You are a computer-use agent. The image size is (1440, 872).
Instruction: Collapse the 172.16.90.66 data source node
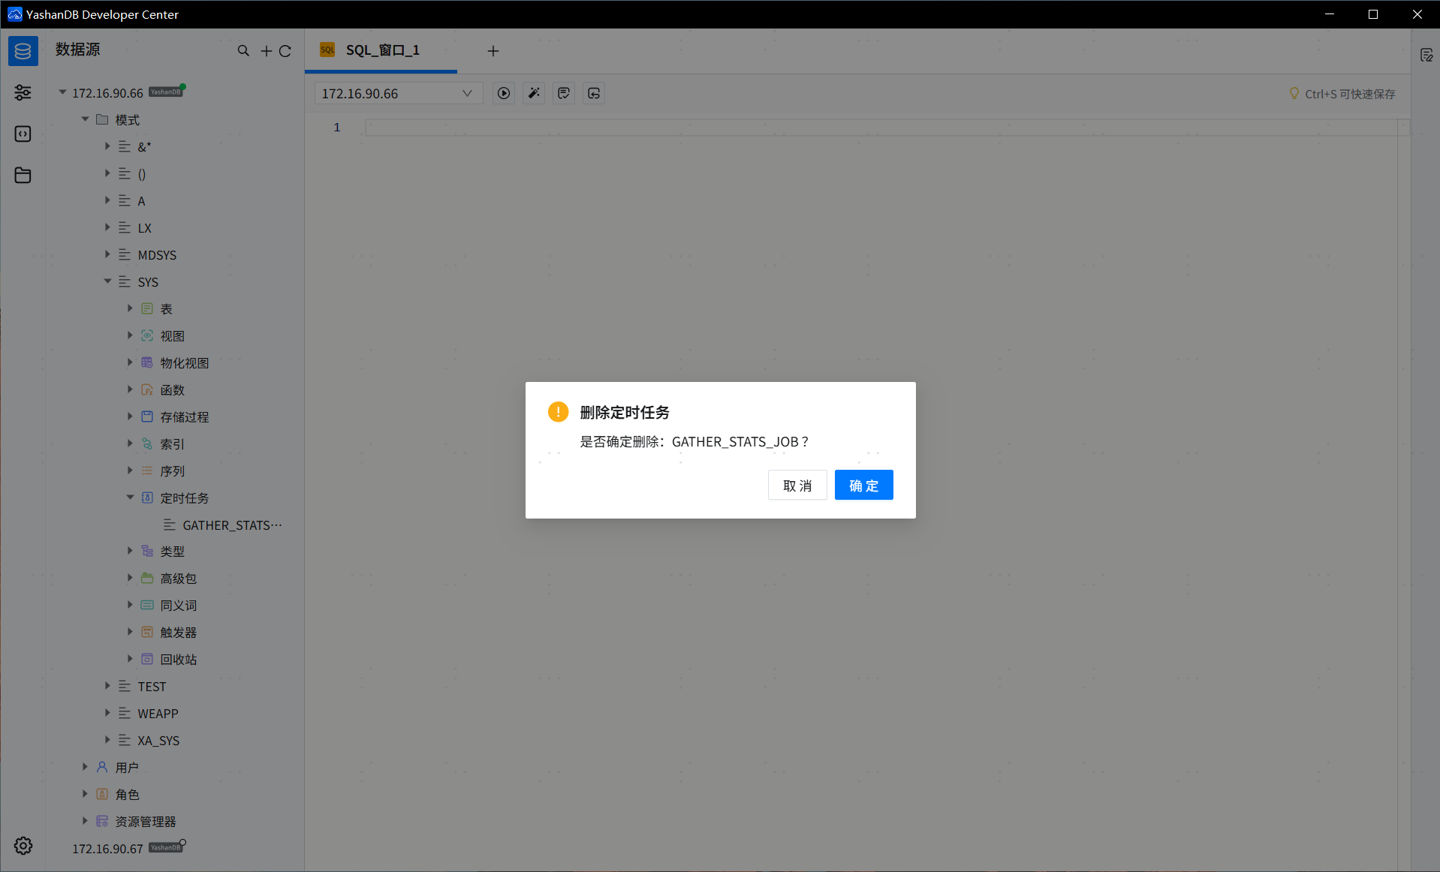pos(62,92)
